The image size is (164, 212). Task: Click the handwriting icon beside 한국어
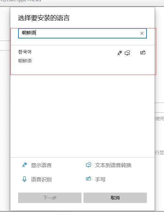(x=143, y=52)
